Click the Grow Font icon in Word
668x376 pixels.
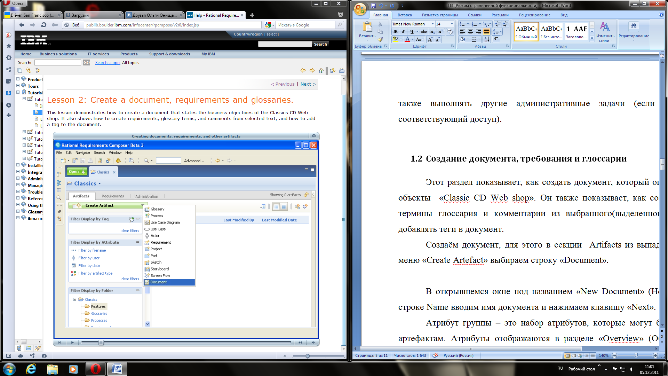tap(430, 40)
